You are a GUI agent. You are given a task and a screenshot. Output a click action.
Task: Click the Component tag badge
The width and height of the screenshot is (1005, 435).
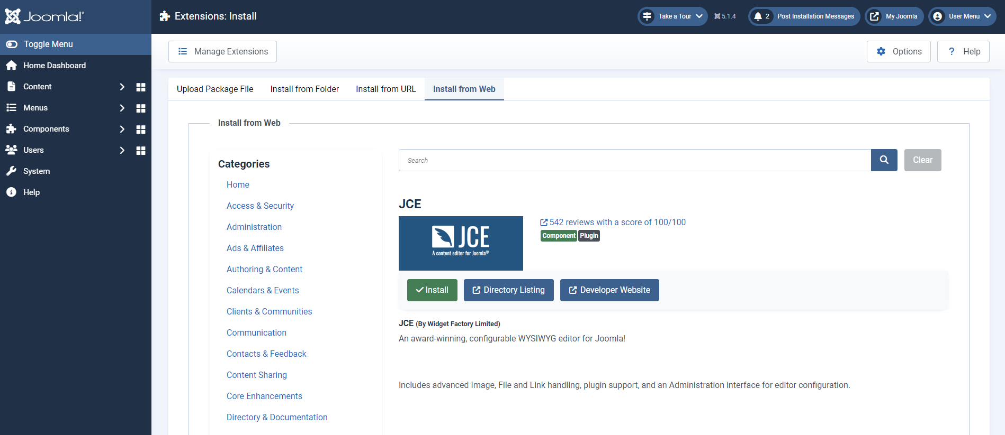tap(559, 236)
